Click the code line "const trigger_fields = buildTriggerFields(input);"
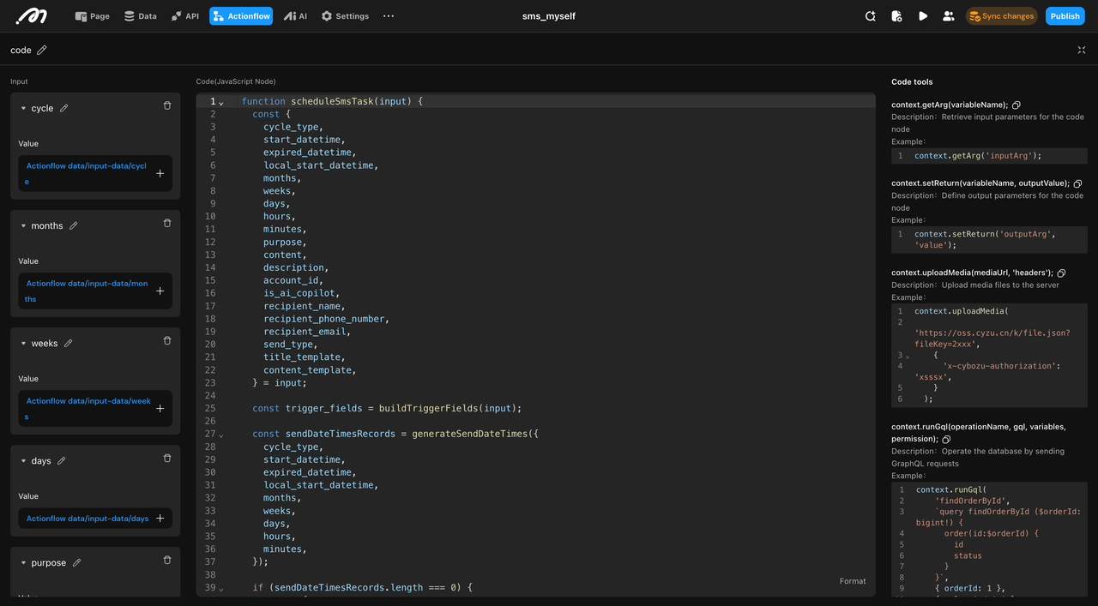The image size is (1098, 606). coord(387,409)
